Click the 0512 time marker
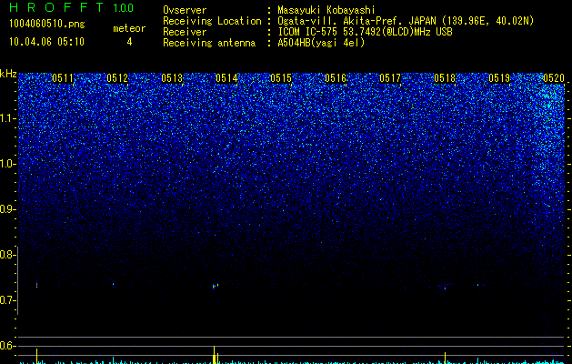572x364 pixels. (117, 78)
